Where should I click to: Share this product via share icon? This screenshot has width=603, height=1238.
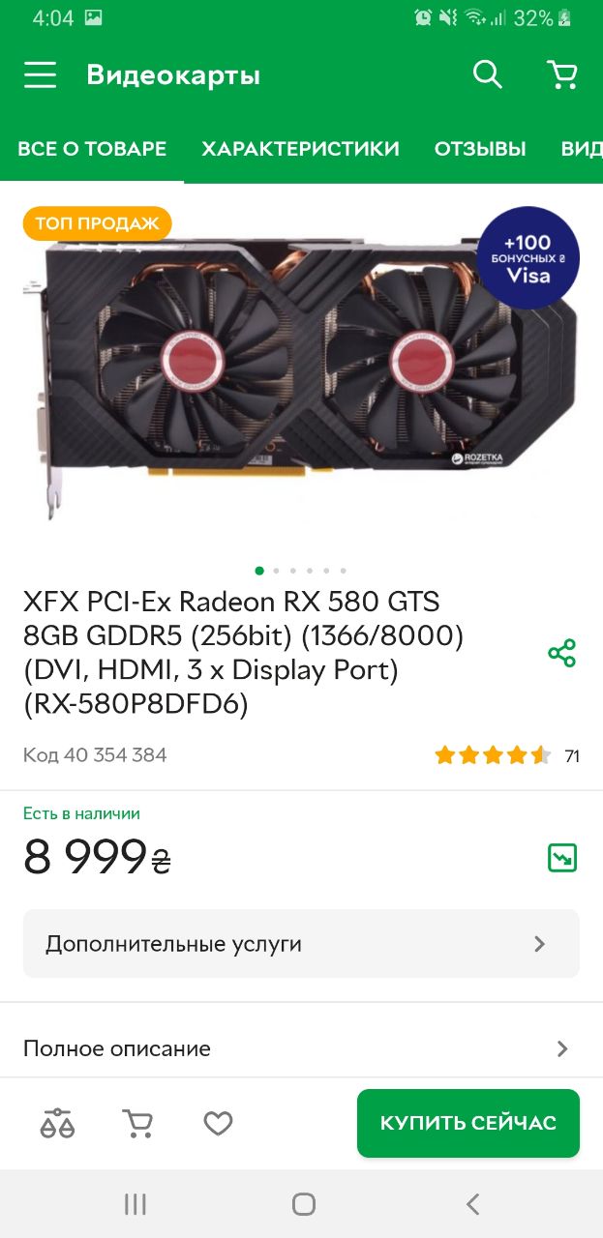[562, 653]
